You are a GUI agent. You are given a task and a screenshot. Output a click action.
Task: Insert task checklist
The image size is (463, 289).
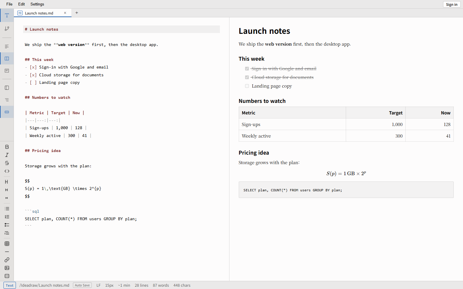click(7, 225)
